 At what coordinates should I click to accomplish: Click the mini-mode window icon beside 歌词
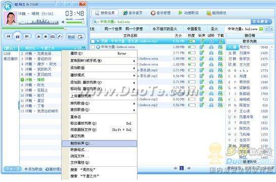coord(81,37)
